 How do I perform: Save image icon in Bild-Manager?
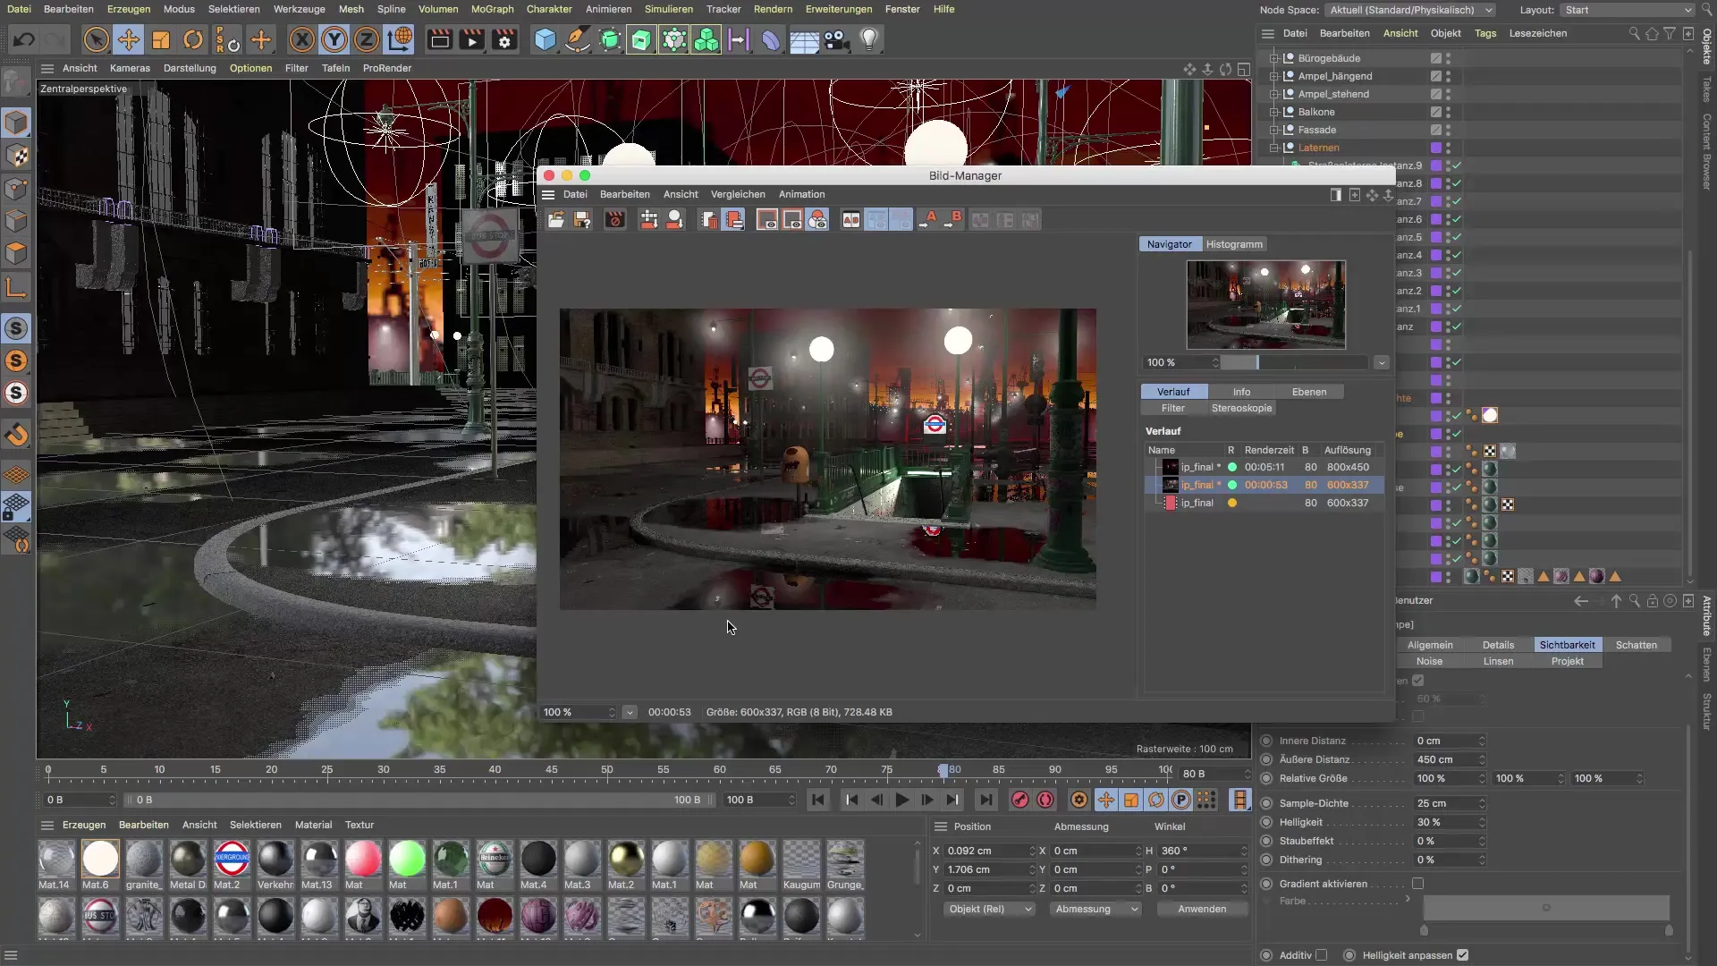tap(582, 220)
